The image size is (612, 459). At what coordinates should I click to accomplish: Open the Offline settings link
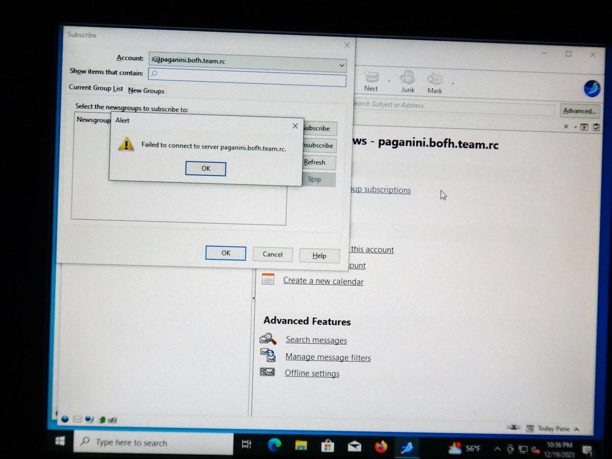pyautogui.click(x=312, y=373)
